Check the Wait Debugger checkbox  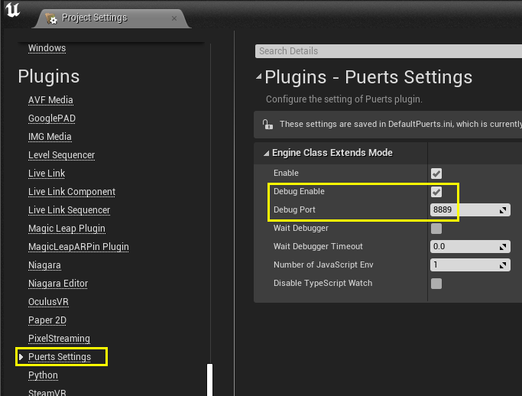click(x=436, y=229)
